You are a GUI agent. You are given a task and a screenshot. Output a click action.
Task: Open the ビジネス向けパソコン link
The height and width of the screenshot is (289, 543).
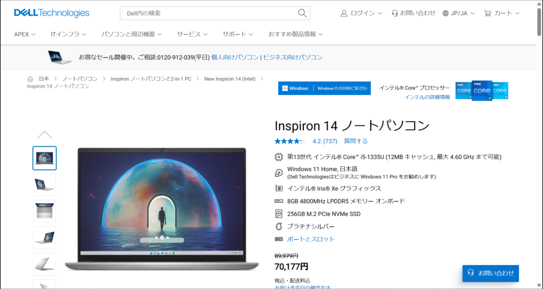tap(293, 57)
